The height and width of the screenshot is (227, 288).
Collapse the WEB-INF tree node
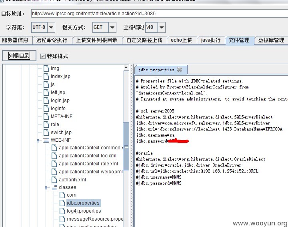pos(38,141)
